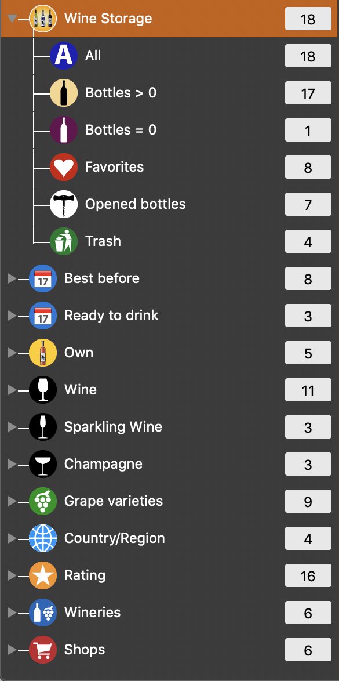The width and height of the screenshot is (339, 681).
Task: Click the champagne coupe glass icon
Action: click(43, 464)
